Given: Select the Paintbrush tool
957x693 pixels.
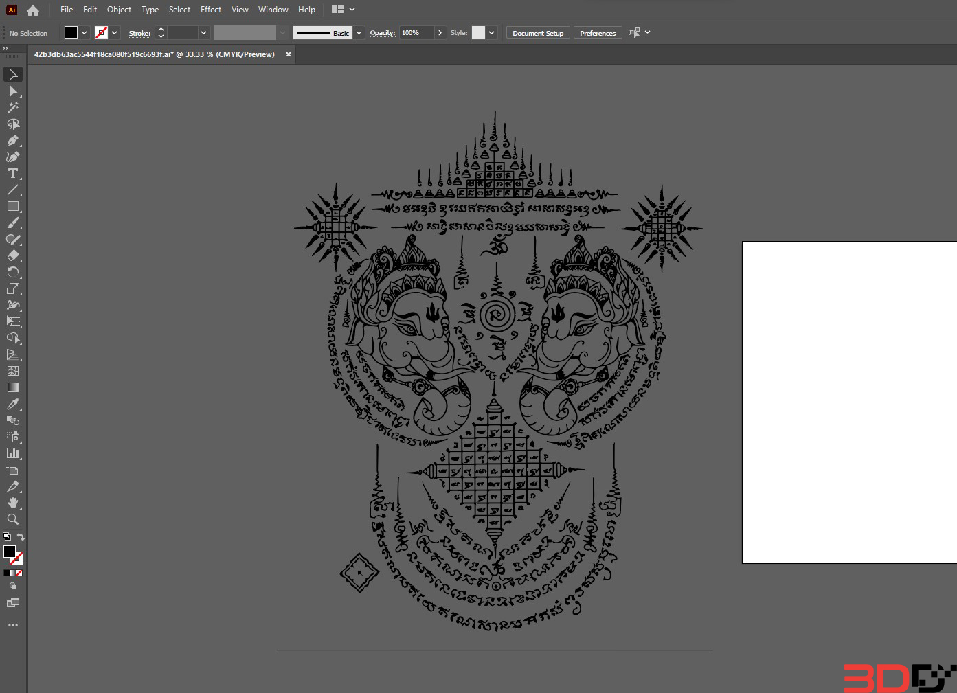Looking at the screenshot, I should tap(13, 223).
